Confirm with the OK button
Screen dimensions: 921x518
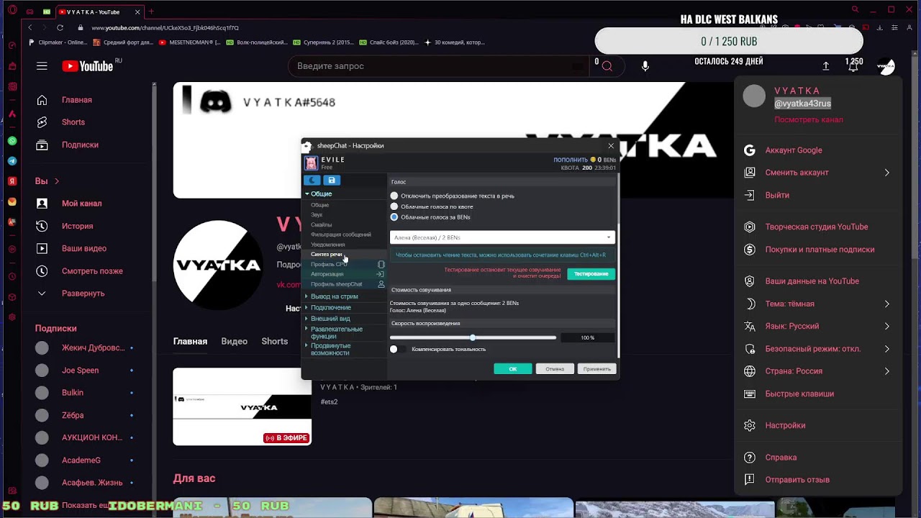pos(513,369)
